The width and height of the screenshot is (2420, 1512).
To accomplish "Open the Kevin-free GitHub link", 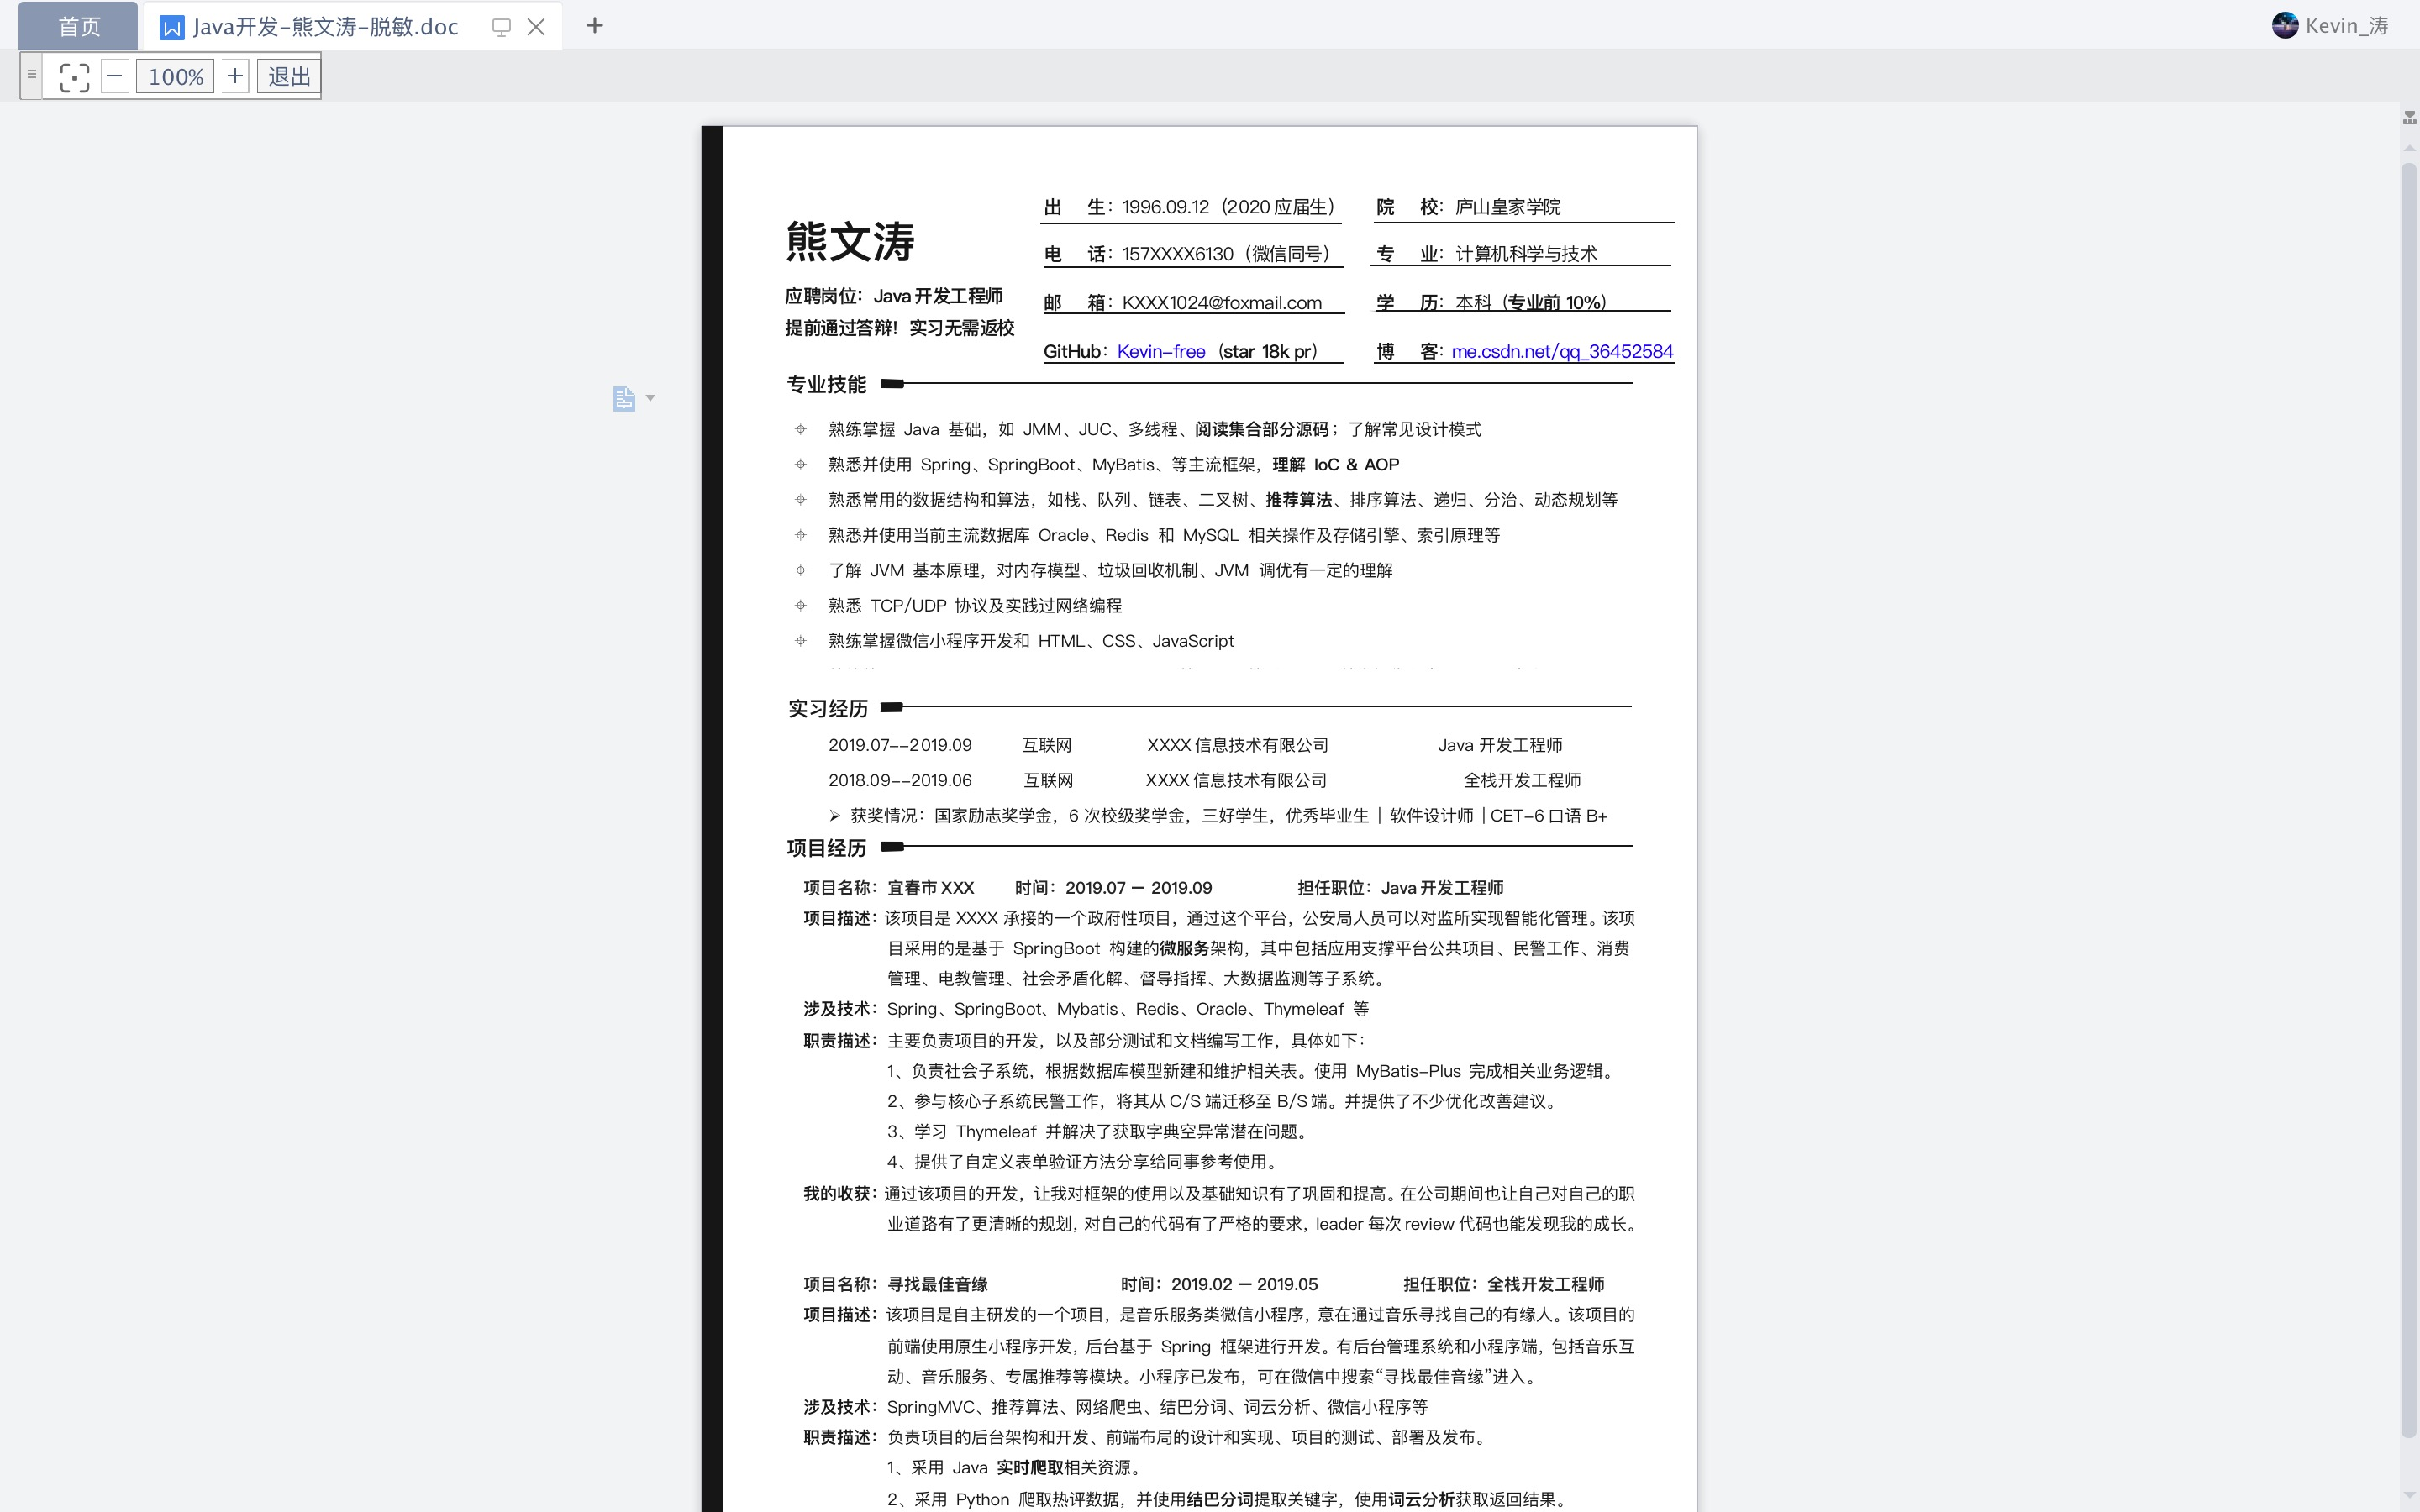I will pos(1160,351).
